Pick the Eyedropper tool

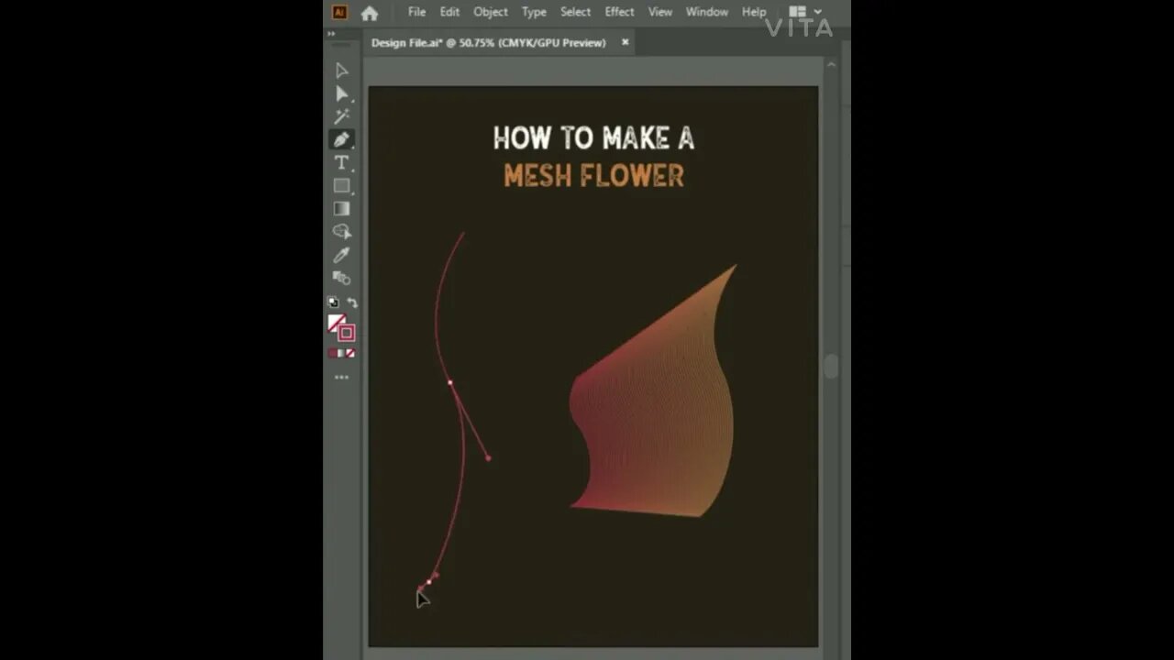pos(341,255)
